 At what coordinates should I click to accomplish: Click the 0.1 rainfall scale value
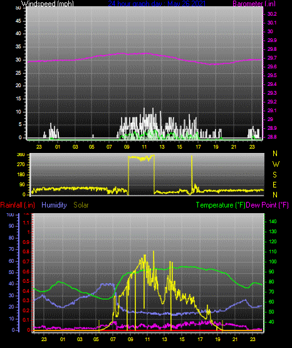pos(26,320)
